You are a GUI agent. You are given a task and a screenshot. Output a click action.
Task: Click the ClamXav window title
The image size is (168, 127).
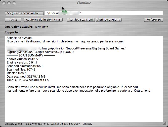point(84,3)
